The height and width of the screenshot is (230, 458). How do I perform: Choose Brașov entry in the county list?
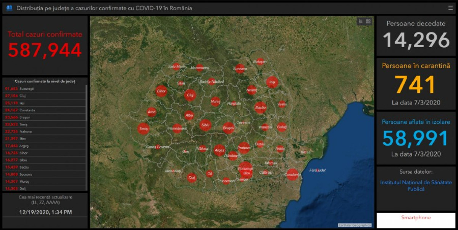[x=45, y=117]
